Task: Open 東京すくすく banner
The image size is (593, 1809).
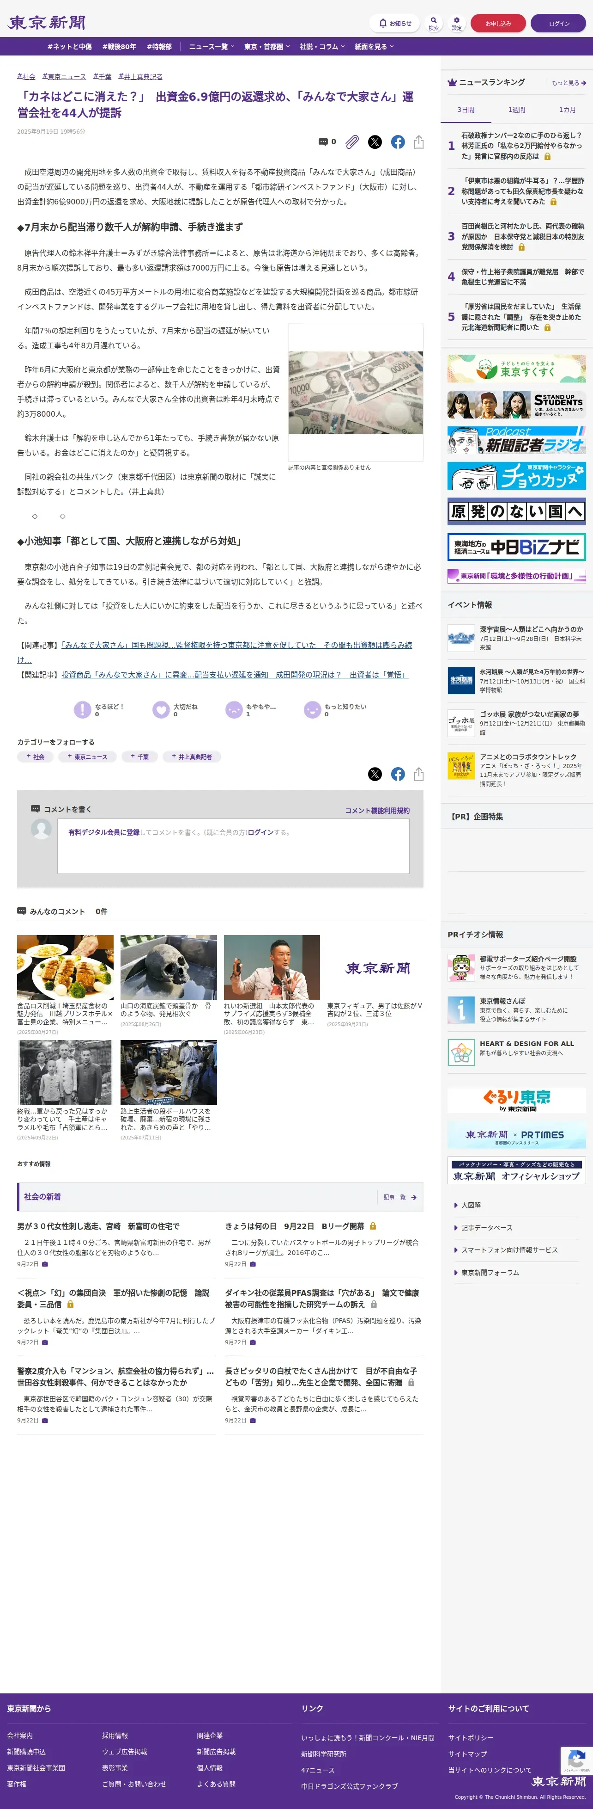Action: 516,368
